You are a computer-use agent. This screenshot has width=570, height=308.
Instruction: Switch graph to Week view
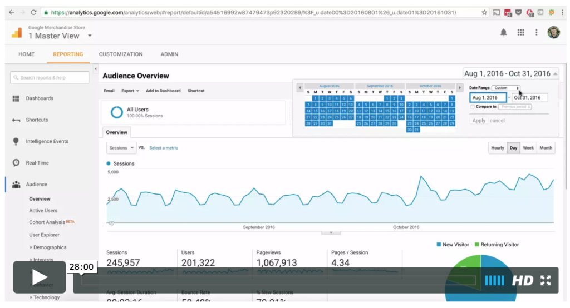(x=528, y=148)
